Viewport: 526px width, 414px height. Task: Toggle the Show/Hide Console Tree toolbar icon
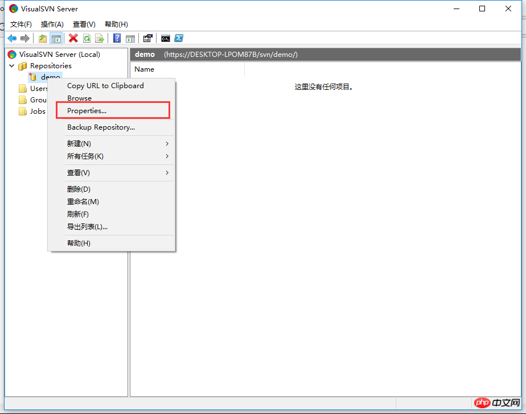56,39
